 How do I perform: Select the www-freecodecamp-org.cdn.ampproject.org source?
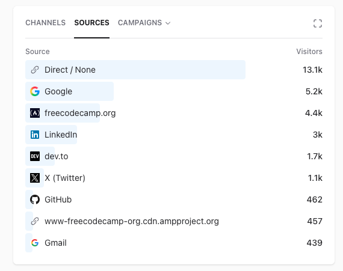click(132, 221)
